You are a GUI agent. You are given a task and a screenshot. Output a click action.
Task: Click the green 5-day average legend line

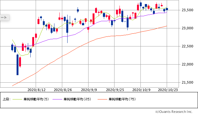[18, 99]
